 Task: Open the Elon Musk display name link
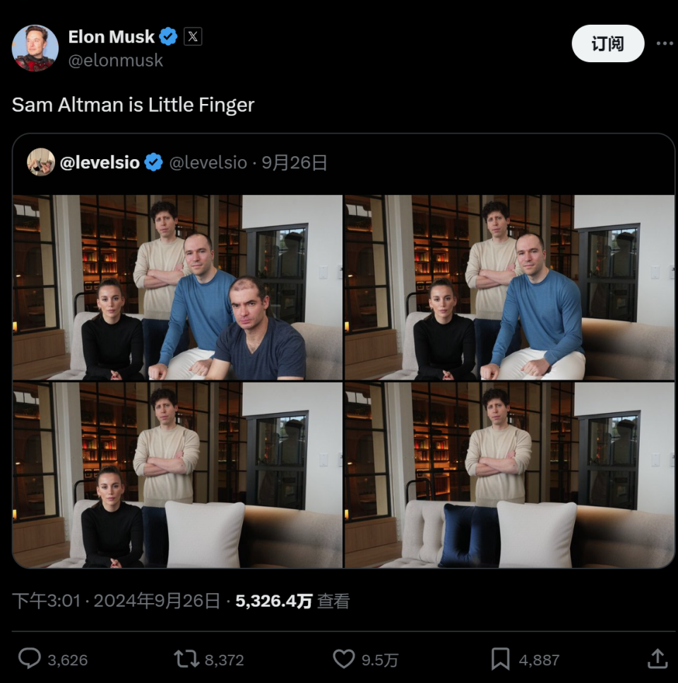pyautogui.click(x=111, y=37)
